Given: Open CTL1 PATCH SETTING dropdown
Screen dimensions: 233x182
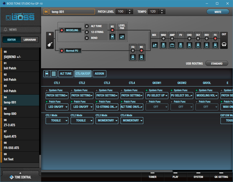Looking at the screenshot, I should pos(57,95).
